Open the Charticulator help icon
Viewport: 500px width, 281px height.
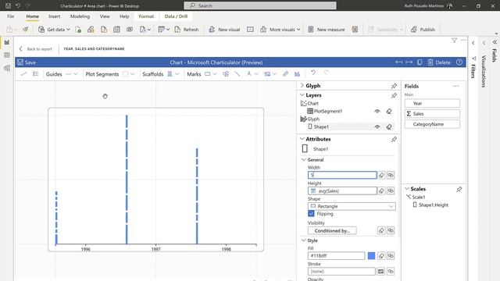tap(459, 62)
